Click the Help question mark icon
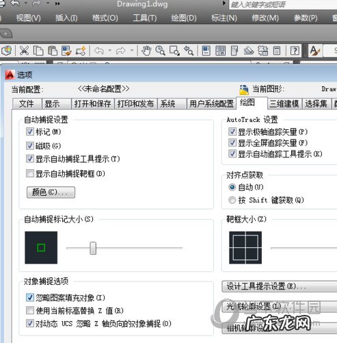Image resolution: width=337 pixels, height=343 pixels. pos(295,51)
